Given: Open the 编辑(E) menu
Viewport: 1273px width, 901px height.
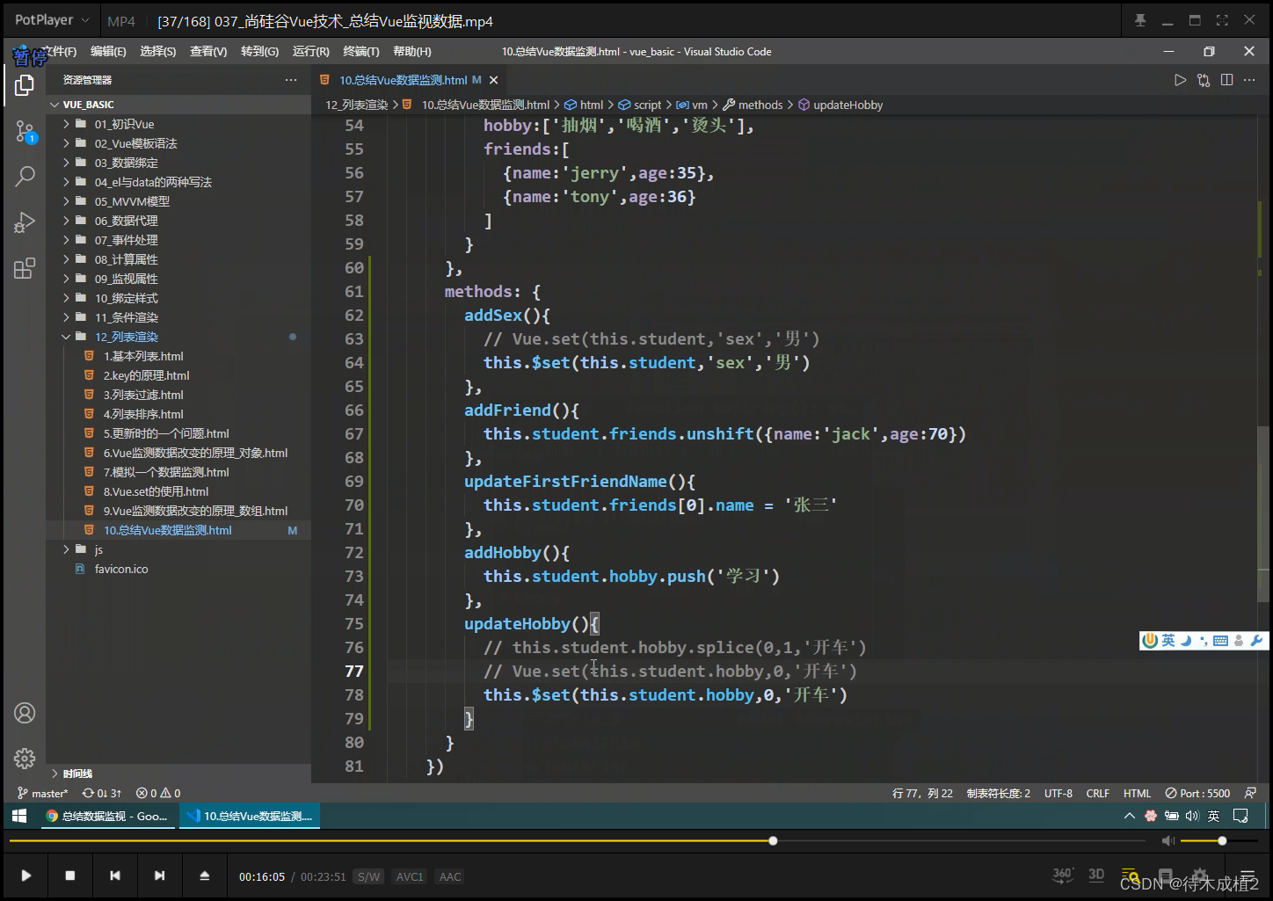Looking at the screenshot, I should (108, 51).
